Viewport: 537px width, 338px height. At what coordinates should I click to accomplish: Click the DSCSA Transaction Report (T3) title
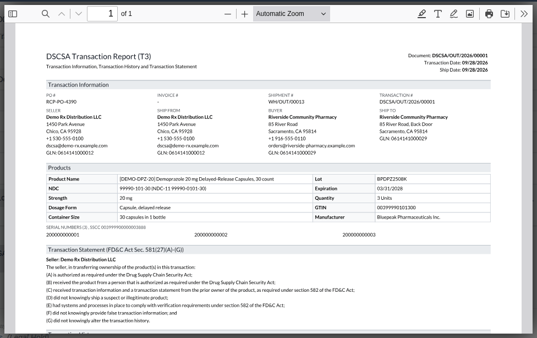point(98,57)
